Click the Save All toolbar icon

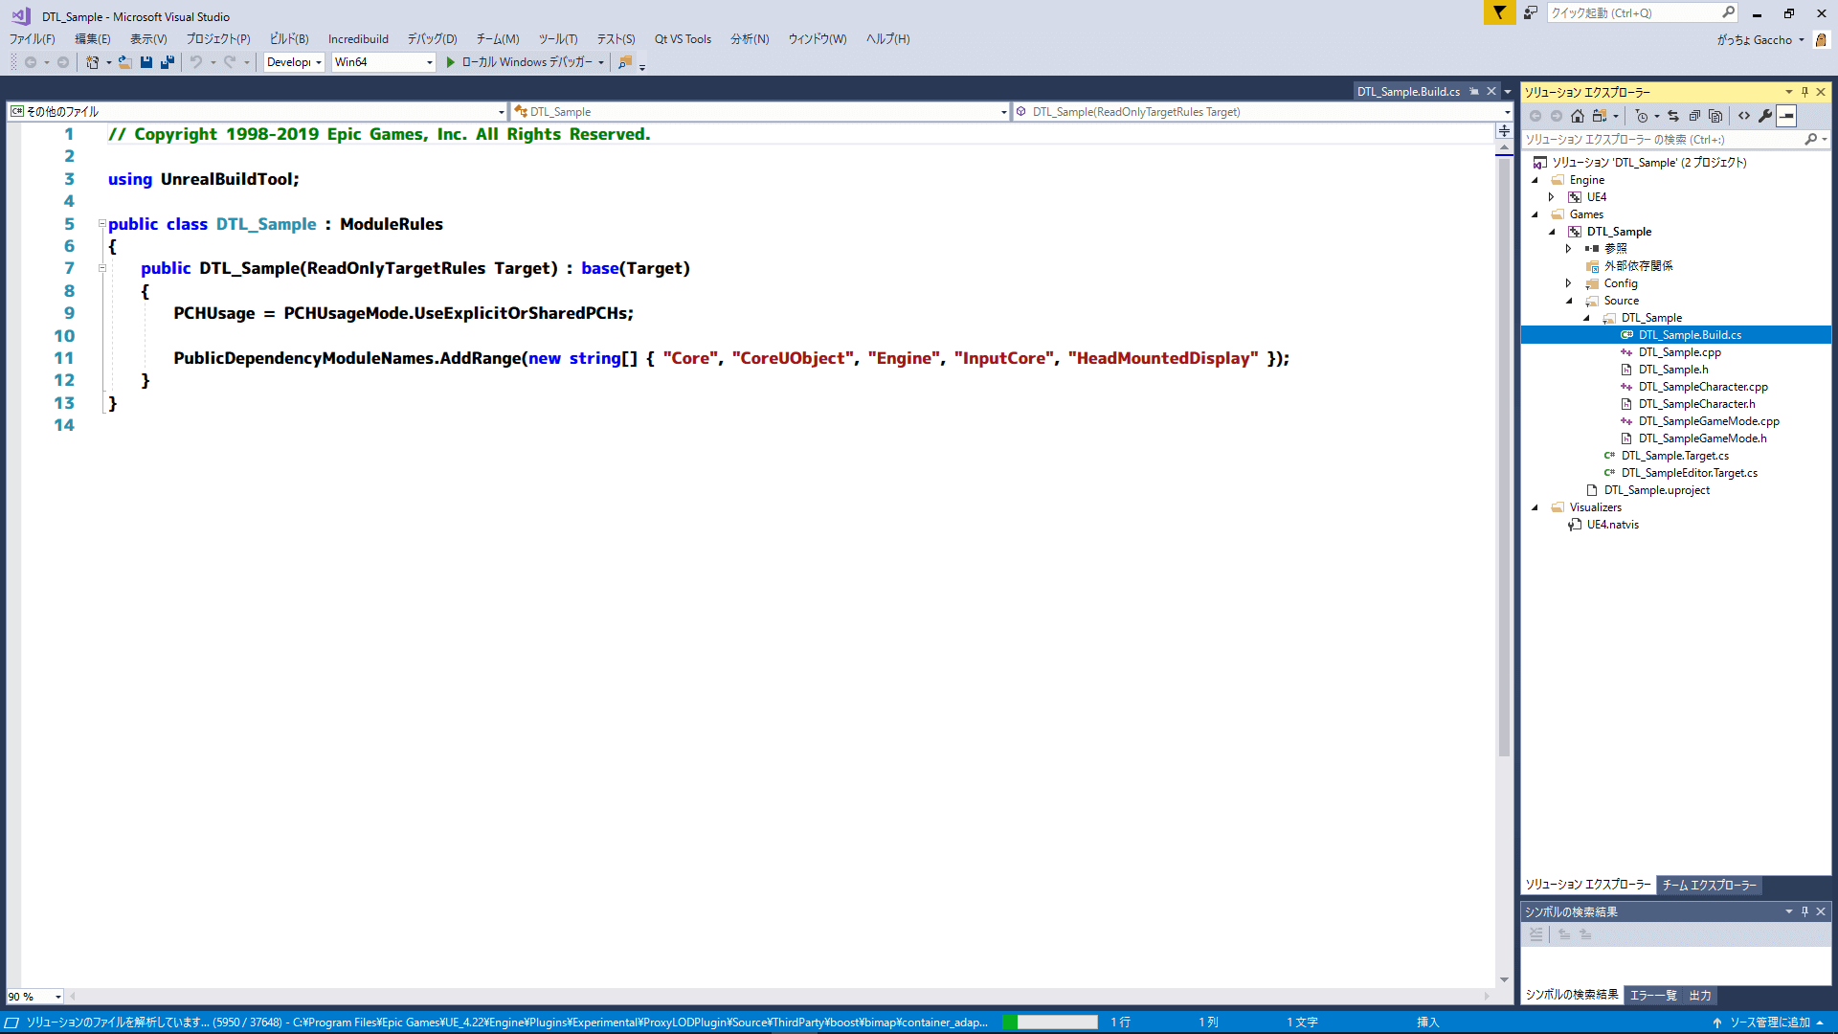click(x=168, y=62)
